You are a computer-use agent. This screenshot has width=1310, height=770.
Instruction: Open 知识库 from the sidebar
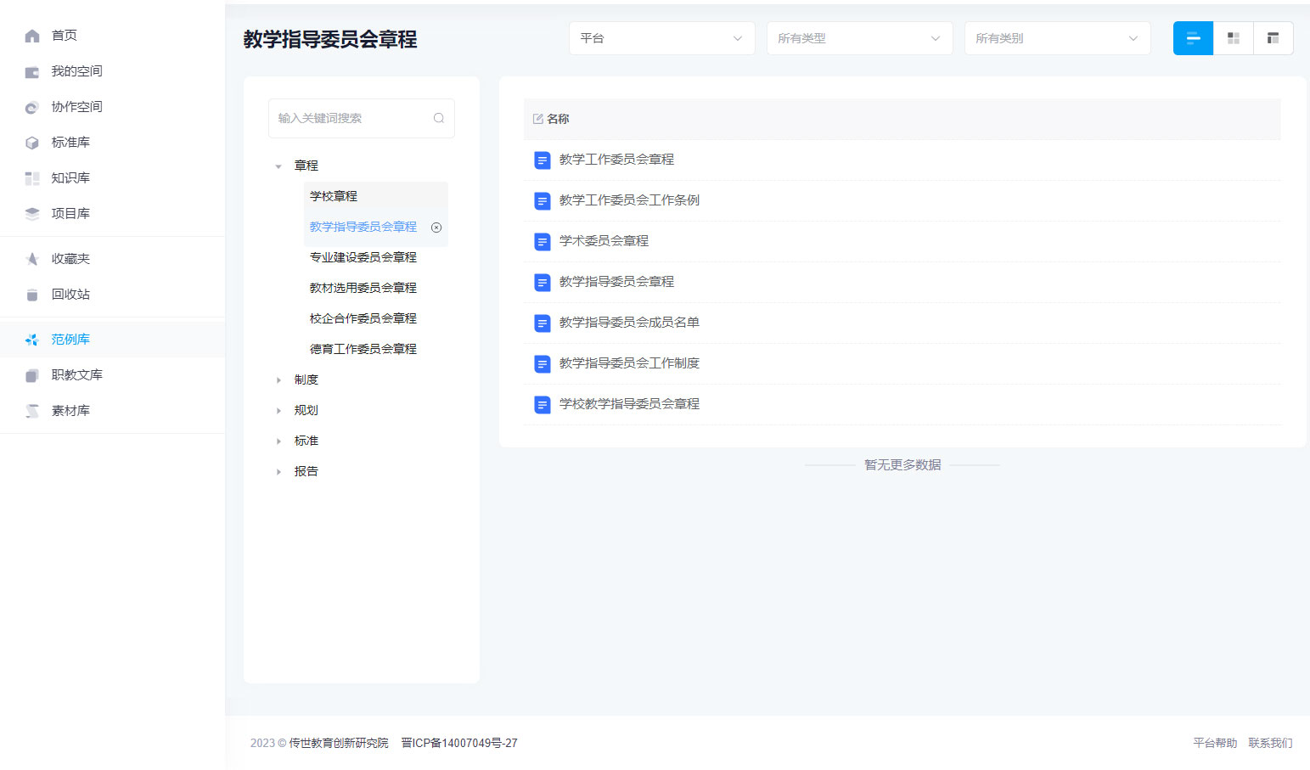click(70, 178)
